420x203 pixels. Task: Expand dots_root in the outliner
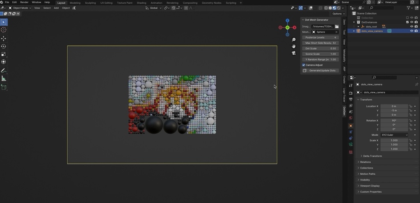358,27
